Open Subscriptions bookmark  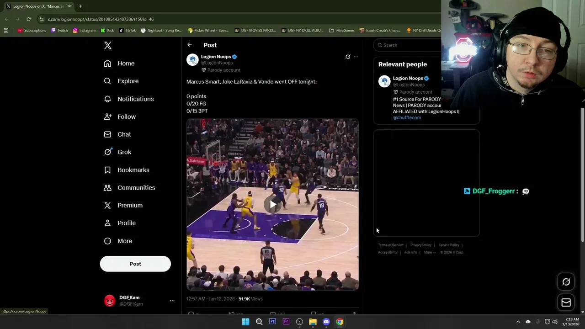point(32,31)
